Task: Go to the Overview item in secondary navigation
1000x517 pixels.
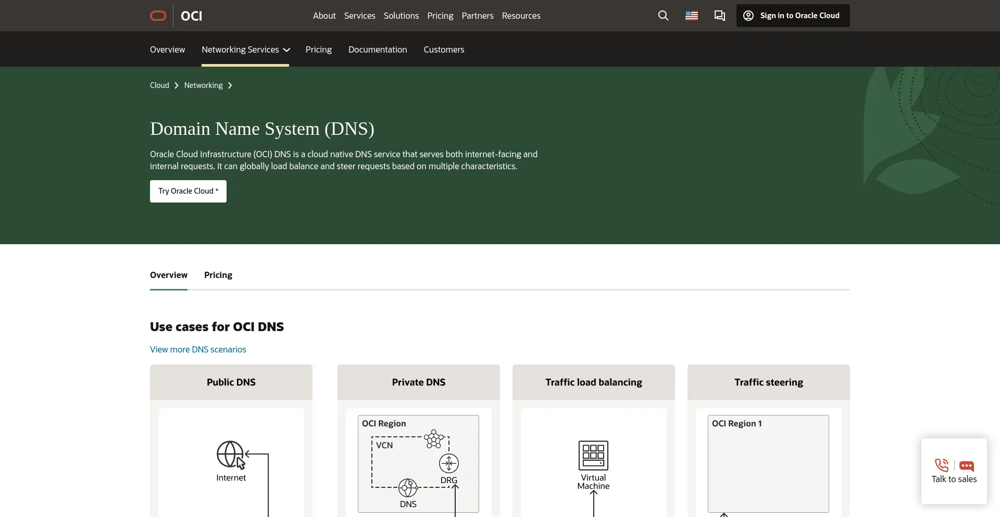Action: tap(167, 49)
